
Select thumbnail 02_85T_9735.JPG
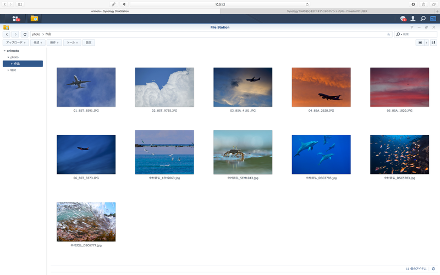pos(164,87)
